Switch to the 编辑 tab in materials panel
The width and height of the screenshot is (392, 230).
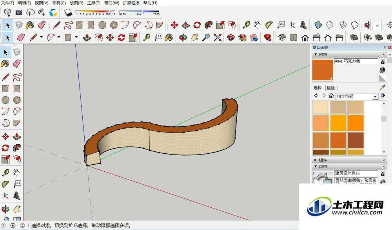click(x=330, y=88)
